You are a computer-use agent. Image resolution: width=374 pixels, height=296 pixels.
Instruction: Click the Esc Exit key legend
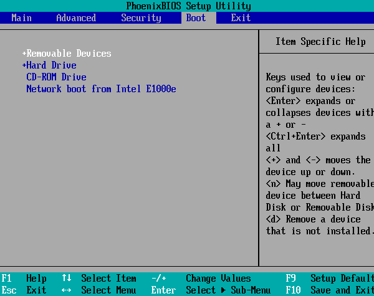(24, 290)
